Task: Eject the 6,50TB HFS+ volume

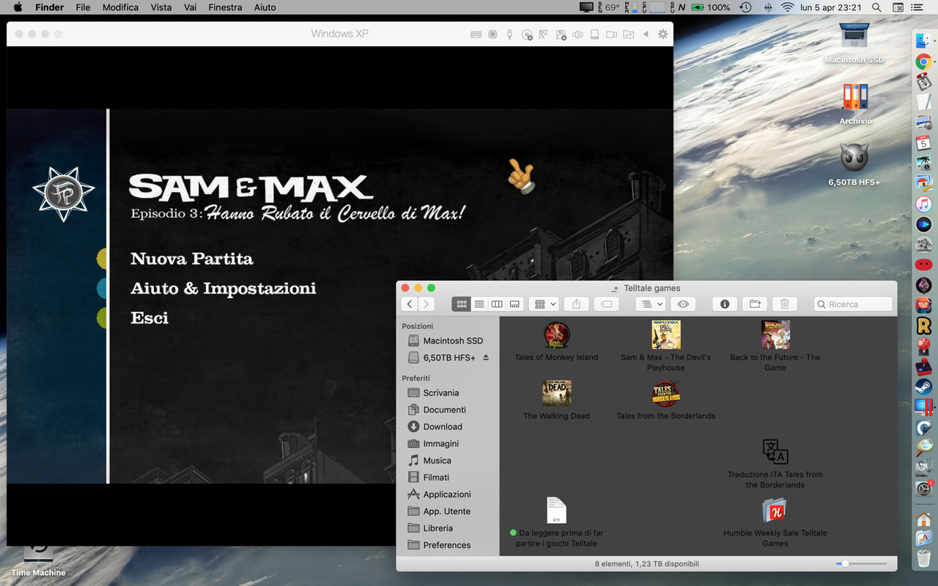Action: 486,357
